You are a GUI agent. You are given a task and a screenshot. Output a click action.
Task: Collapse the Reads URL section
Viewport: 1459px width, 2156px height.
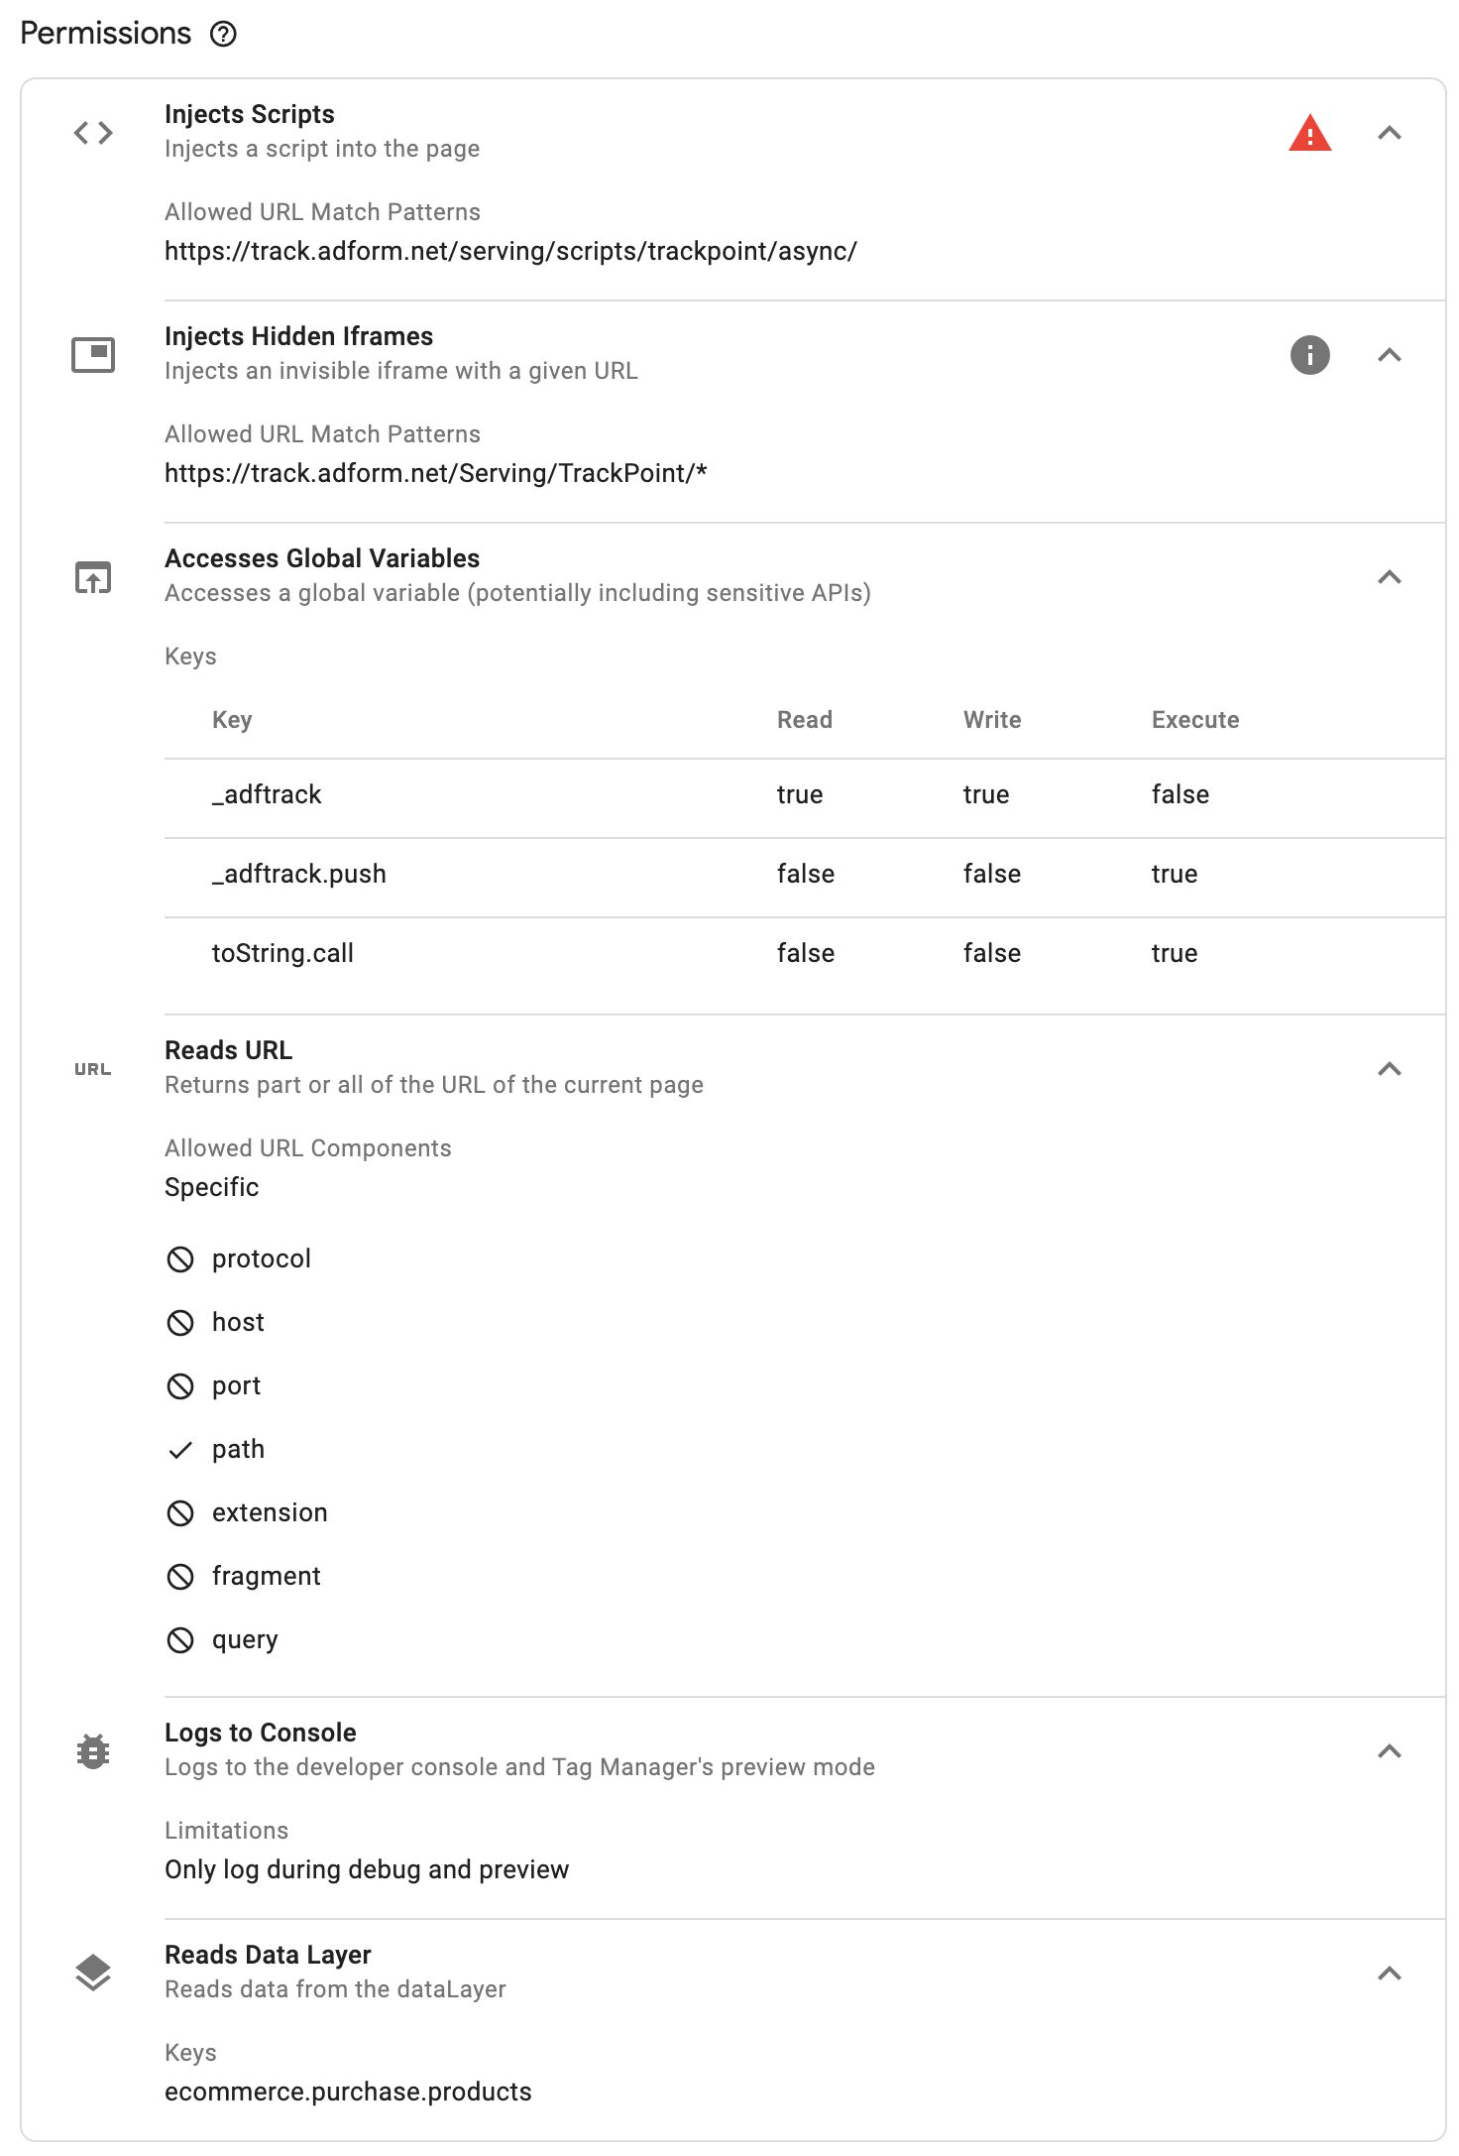tap(1390, 1069)
